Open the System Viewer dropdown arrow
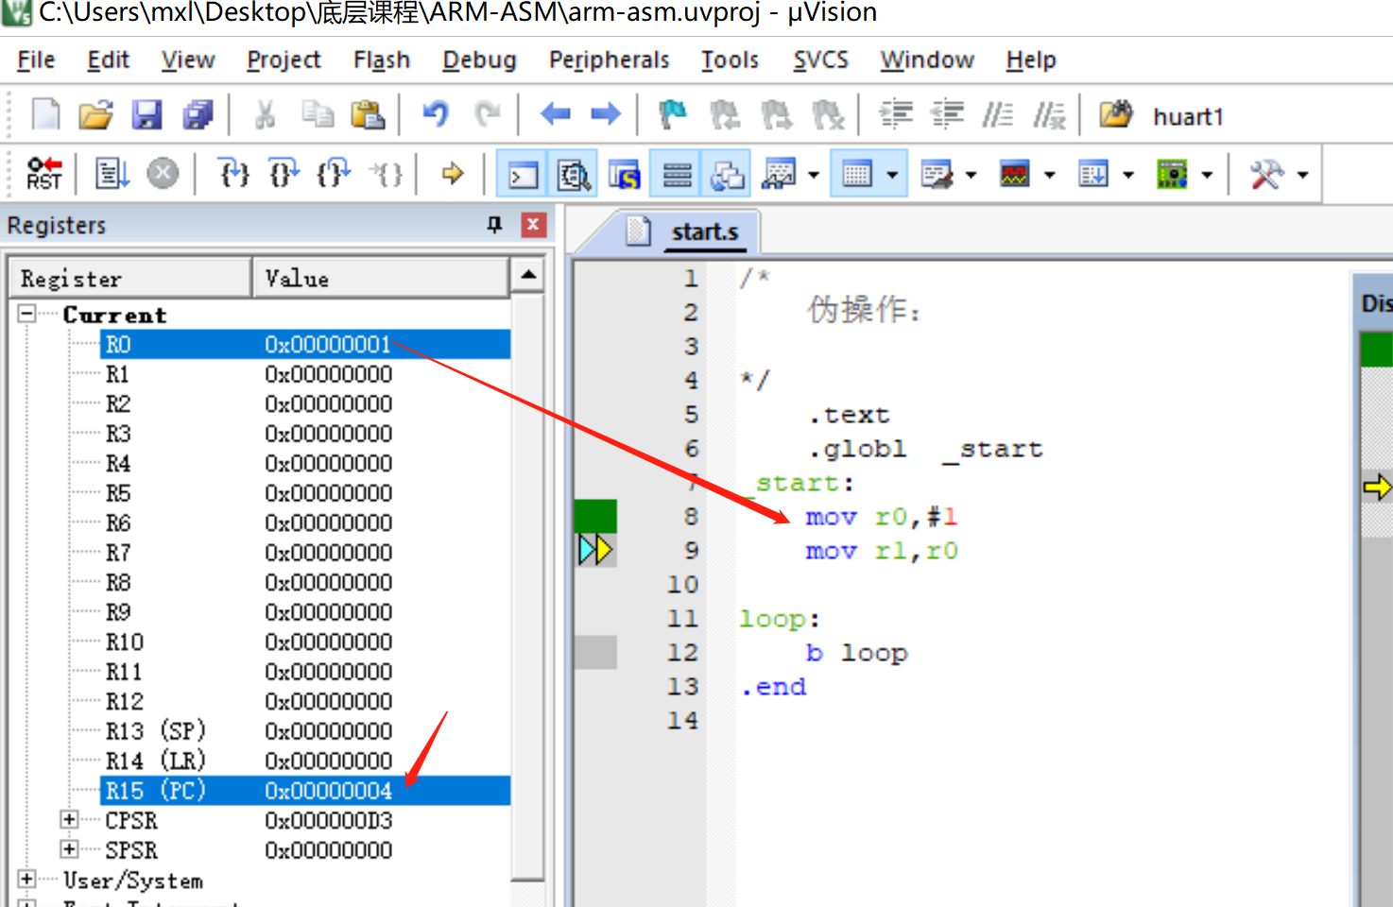Image resolution: width=1393 pixels, height=907 pixels. (1207, 175)
